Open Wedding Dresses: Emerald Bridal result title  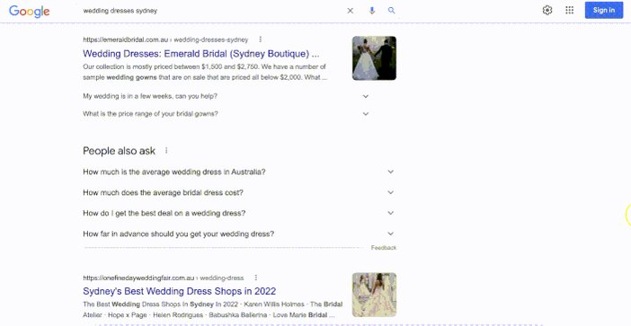(x=200, y=54)
